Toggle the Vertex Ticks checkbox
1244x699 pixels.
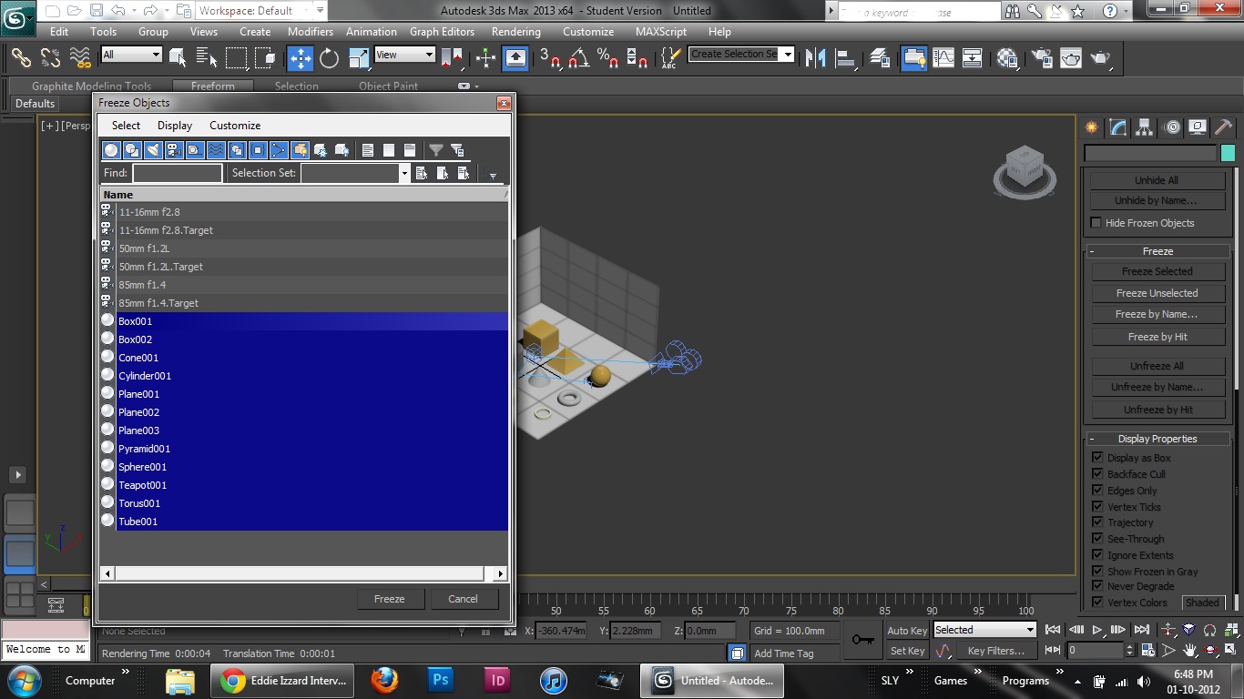coord(1097,507)
